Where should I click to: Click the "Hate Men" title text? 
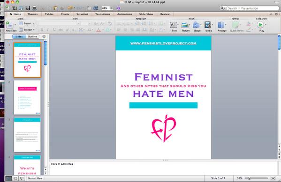(x=163, y=94)
